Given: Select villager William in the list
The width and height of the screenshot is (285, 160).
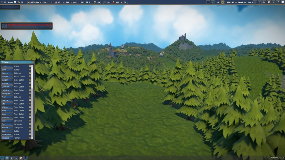Looking at the screenshot, I should click(7, 107).
